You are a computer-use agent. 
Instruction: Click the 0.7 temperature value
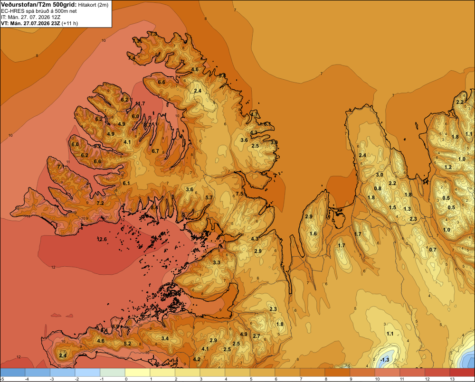(433, 250)
